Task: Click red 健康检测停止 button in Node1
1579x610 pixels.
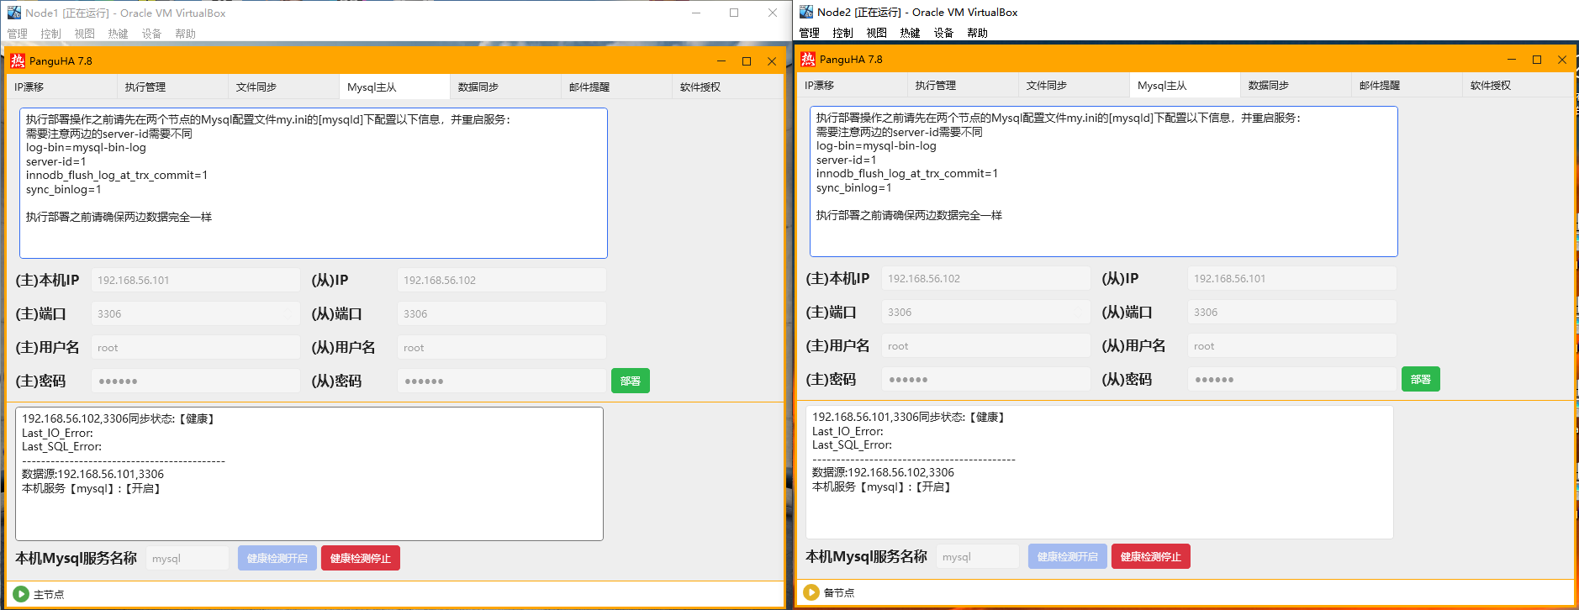Action: point(361,558)
